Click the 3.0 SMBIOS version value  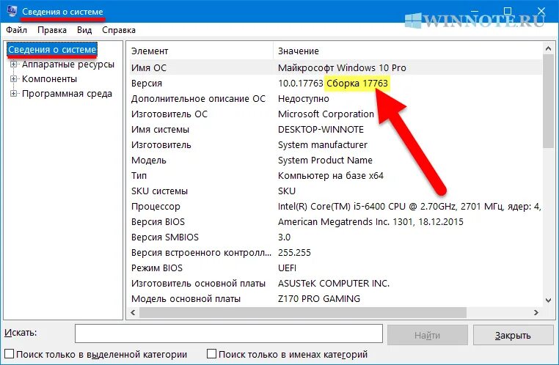tap(284, 237)
